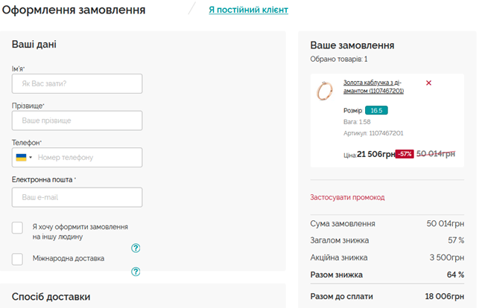479x308 pixels.
Task: Focus the Ім'я name input field
Action: (77, 83)
